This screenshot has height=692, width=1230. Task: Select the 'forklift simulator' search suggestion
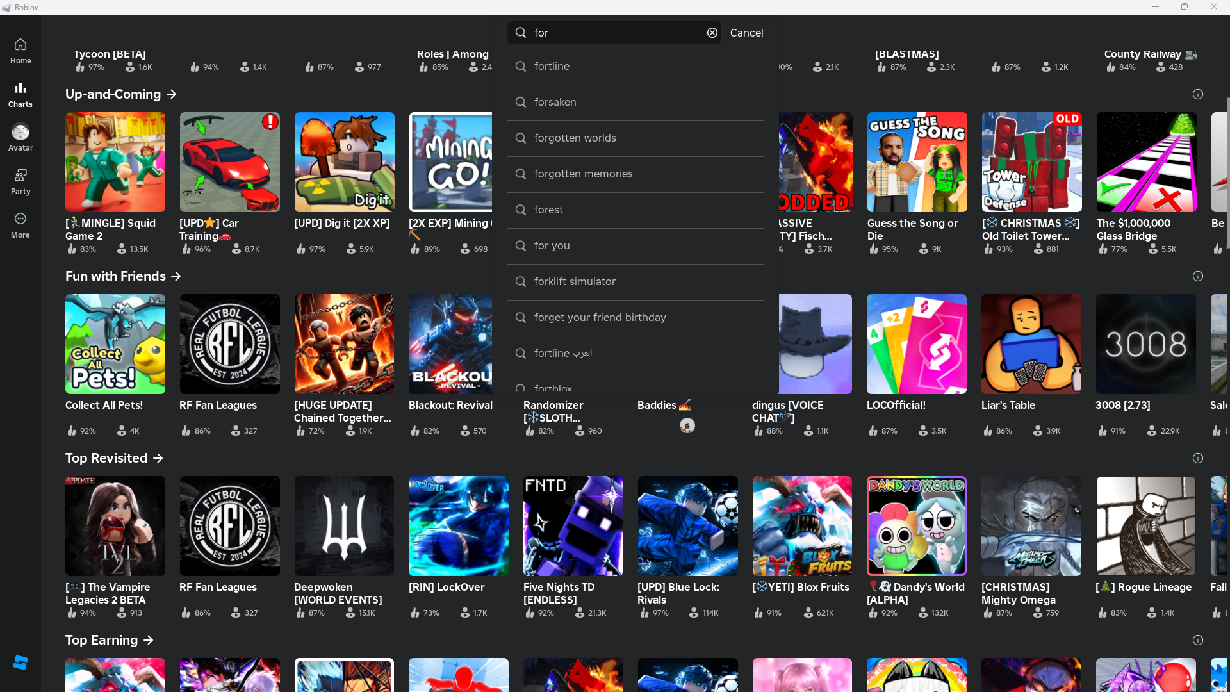click(574, 281)
